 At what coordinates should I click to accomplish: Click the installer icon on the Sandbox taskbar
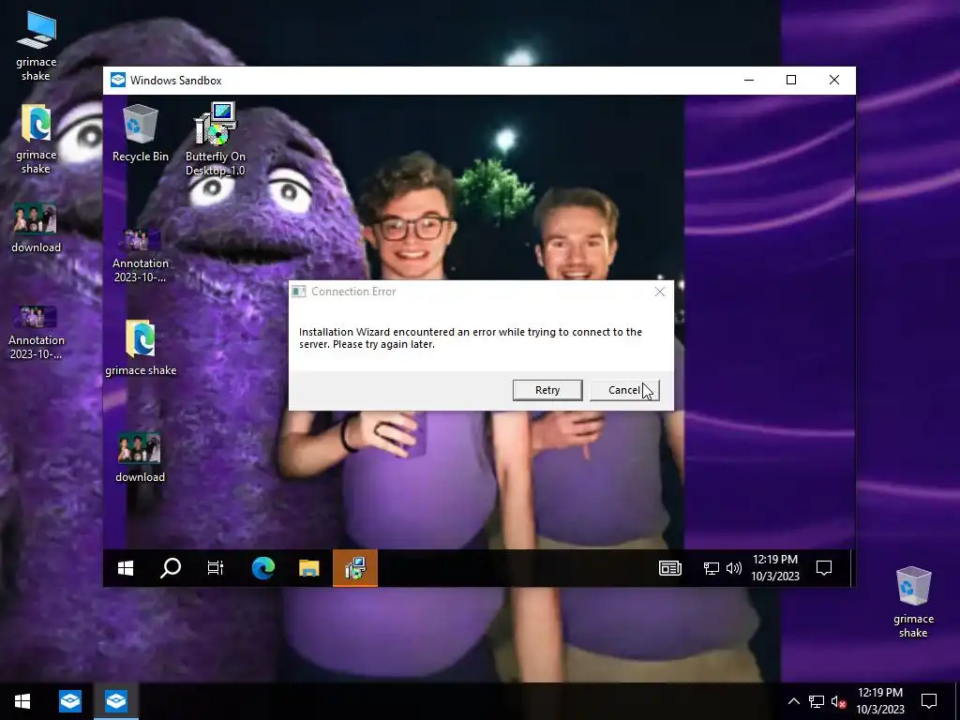pyautogui.click(x=355, y=568)
